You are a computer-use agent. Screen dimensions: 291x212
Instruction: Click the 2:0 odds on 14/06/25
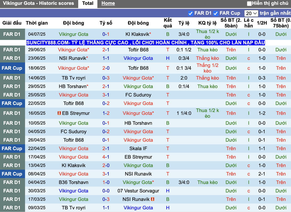click(x=184, y=78)
